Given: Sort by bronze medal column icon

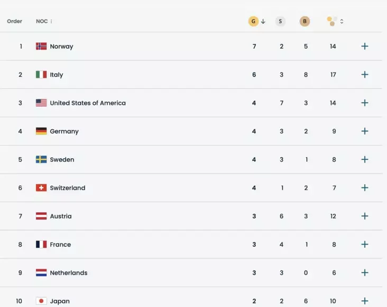Looking at the screenshot, I should tap(305, 21).
